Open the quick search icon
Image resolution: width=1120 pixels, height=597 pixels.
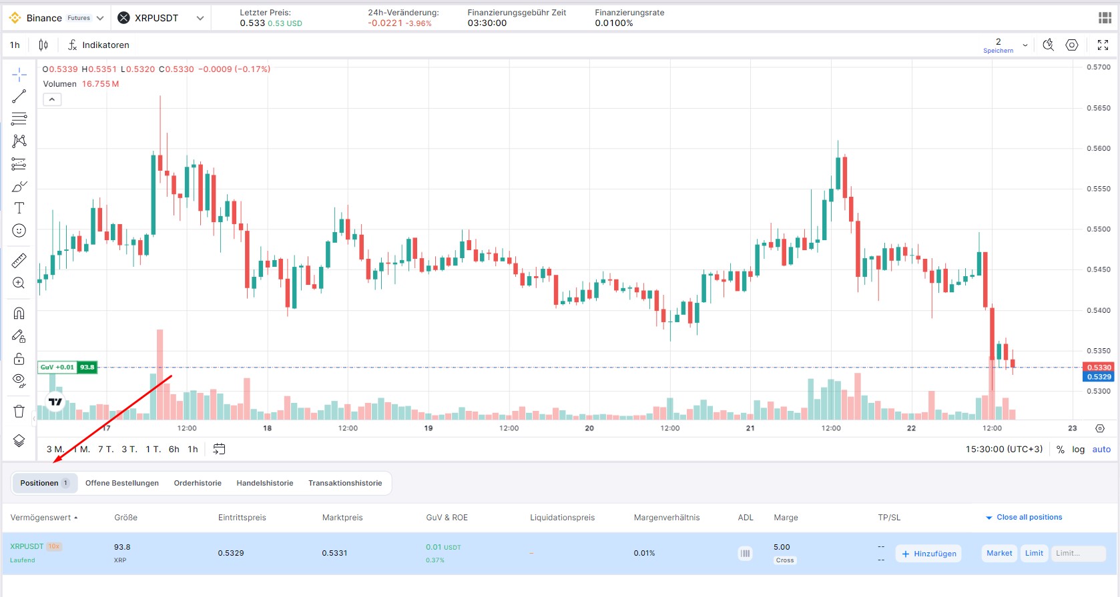[x=1049, y=45]
